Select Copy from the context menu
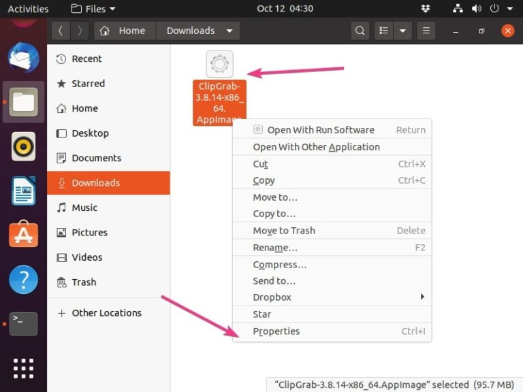The image size is (523, 392). tap(332, 180)
